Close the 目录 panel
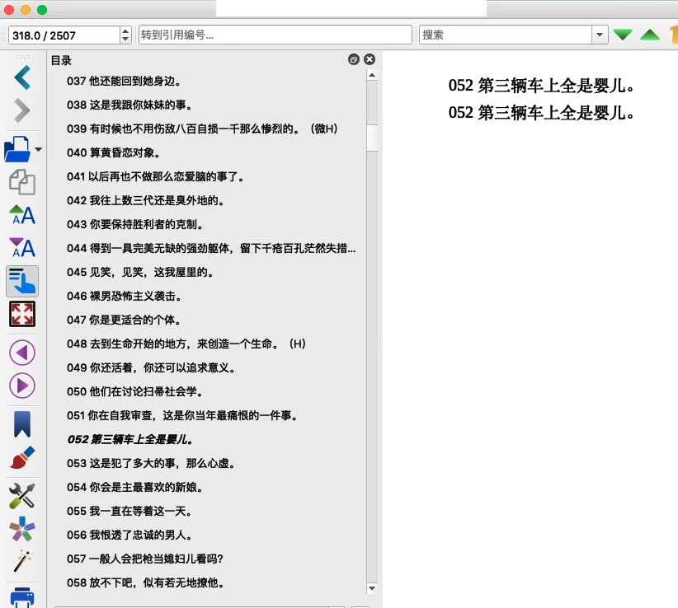 (370, 59)
